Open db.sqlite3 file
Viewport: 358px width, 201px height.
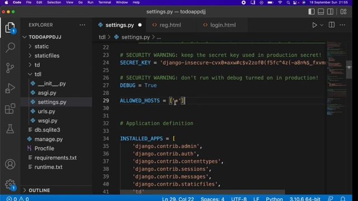coord(47,130)
